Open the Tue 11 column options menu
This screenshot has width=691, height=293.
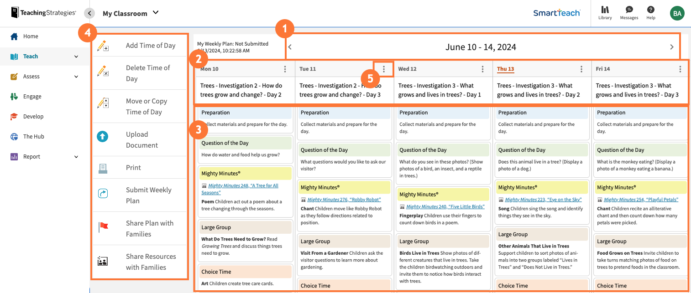pyautogui.click(x=383, y=69)
